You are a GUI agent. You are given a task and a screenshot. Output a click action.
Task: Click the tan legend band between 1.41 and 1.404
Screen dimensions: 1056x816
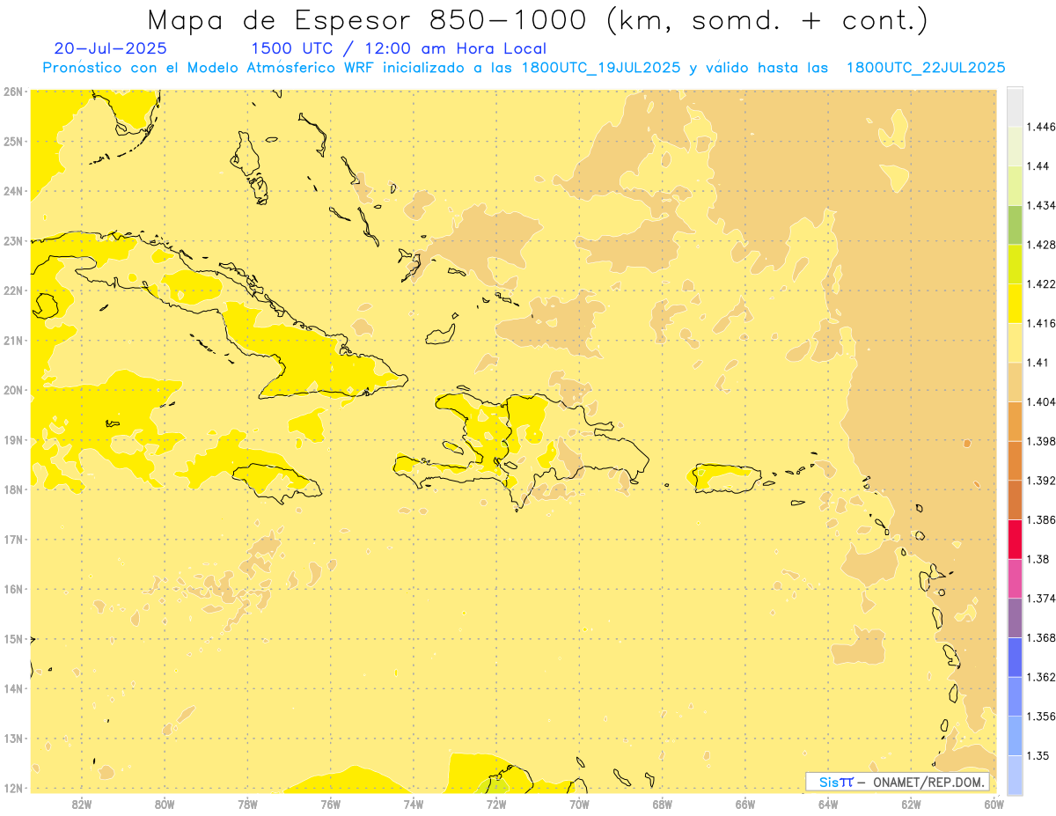(x=1015, y=381)
